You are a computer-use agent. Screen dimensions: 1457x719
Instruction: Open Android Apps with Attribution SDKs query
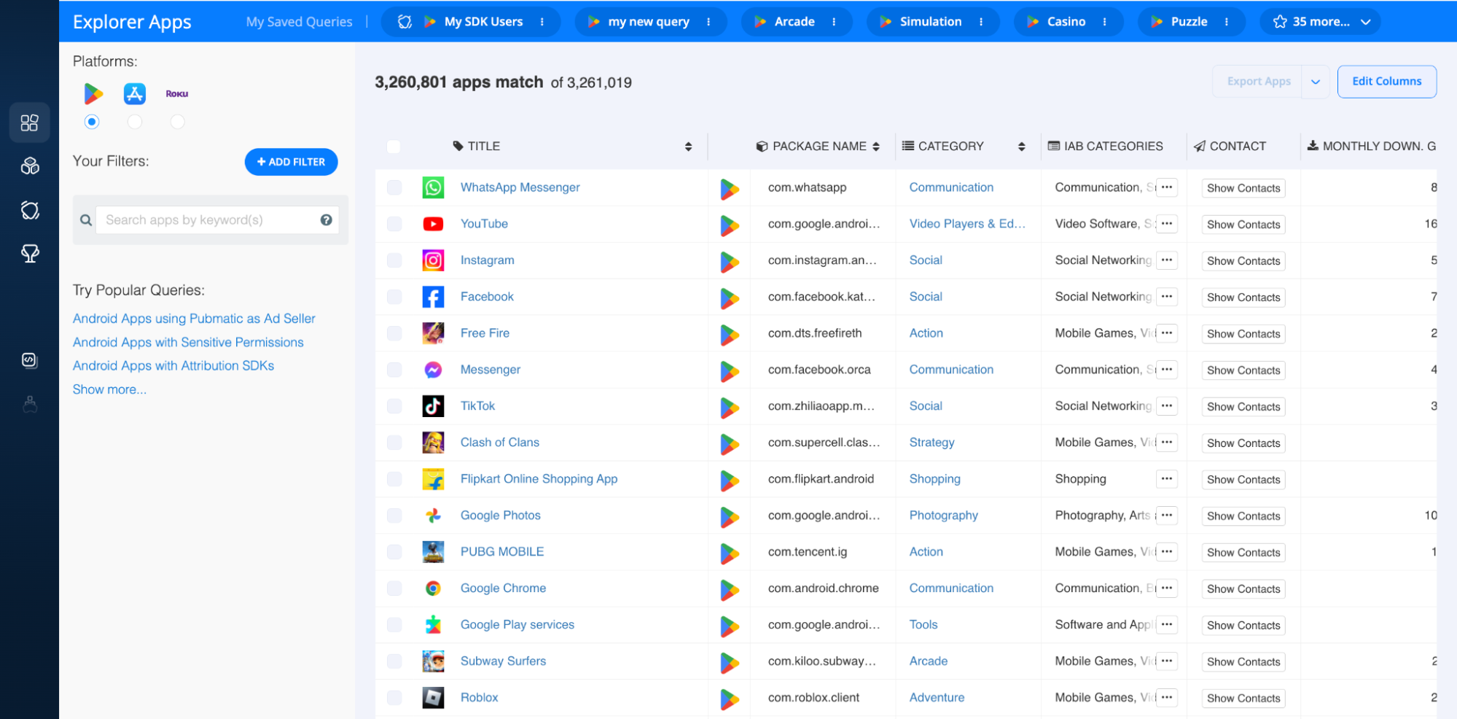(173, 365)
